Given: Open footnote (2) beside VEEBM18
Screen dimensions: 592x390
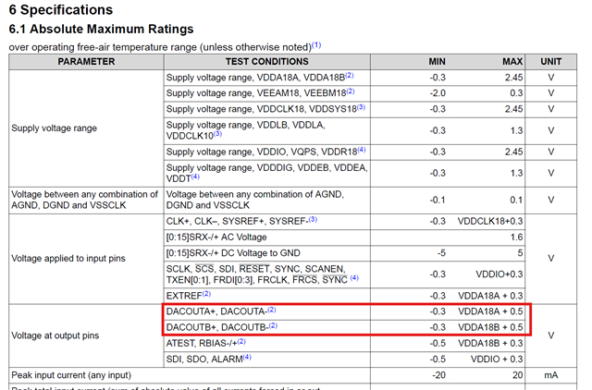Looking at the screenshot, I should pos(351,91).
